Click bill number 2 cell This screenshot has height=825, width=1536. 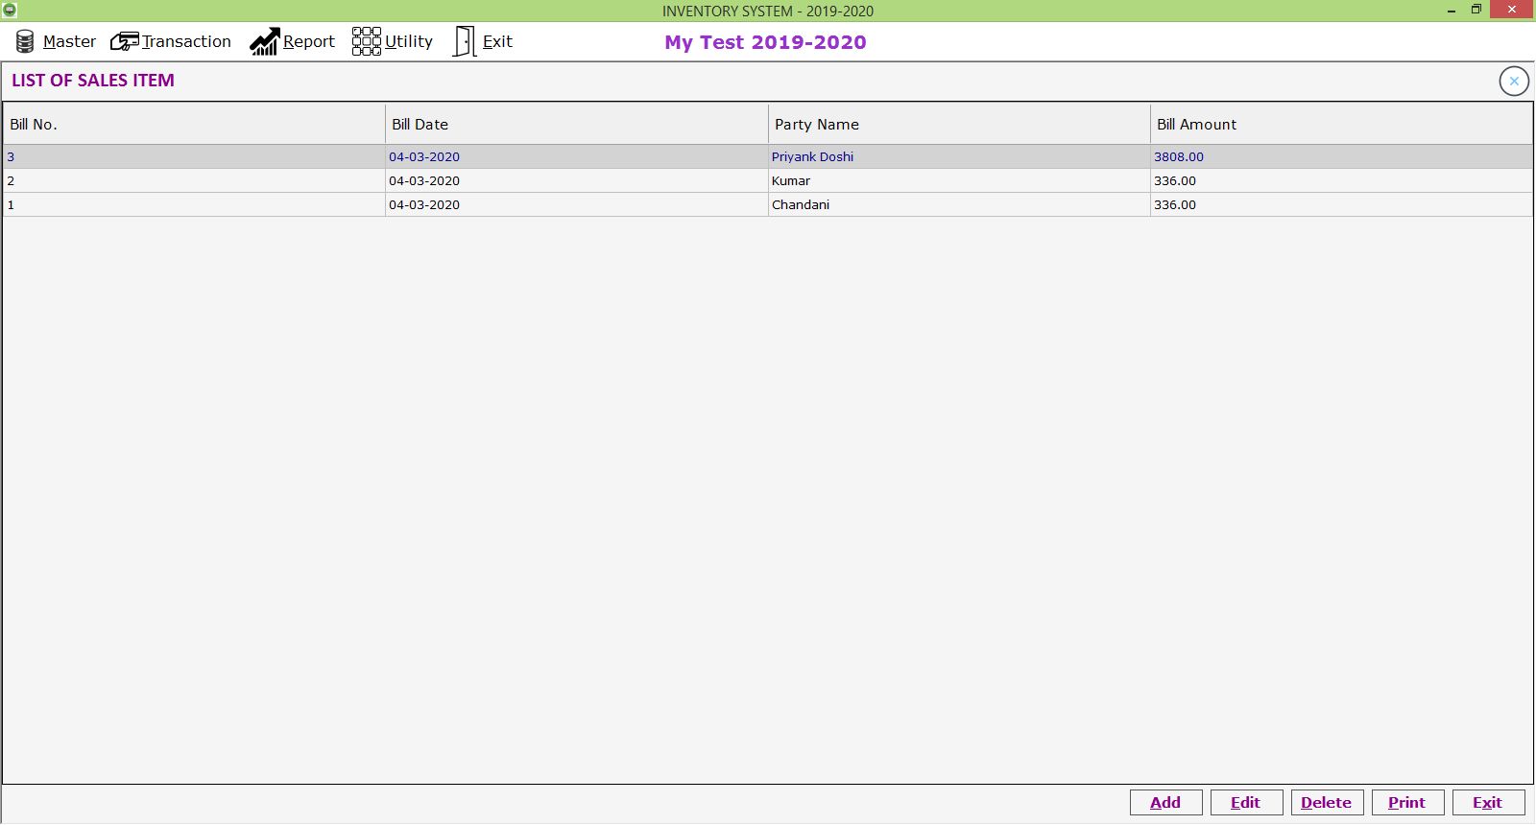point(194,181)
